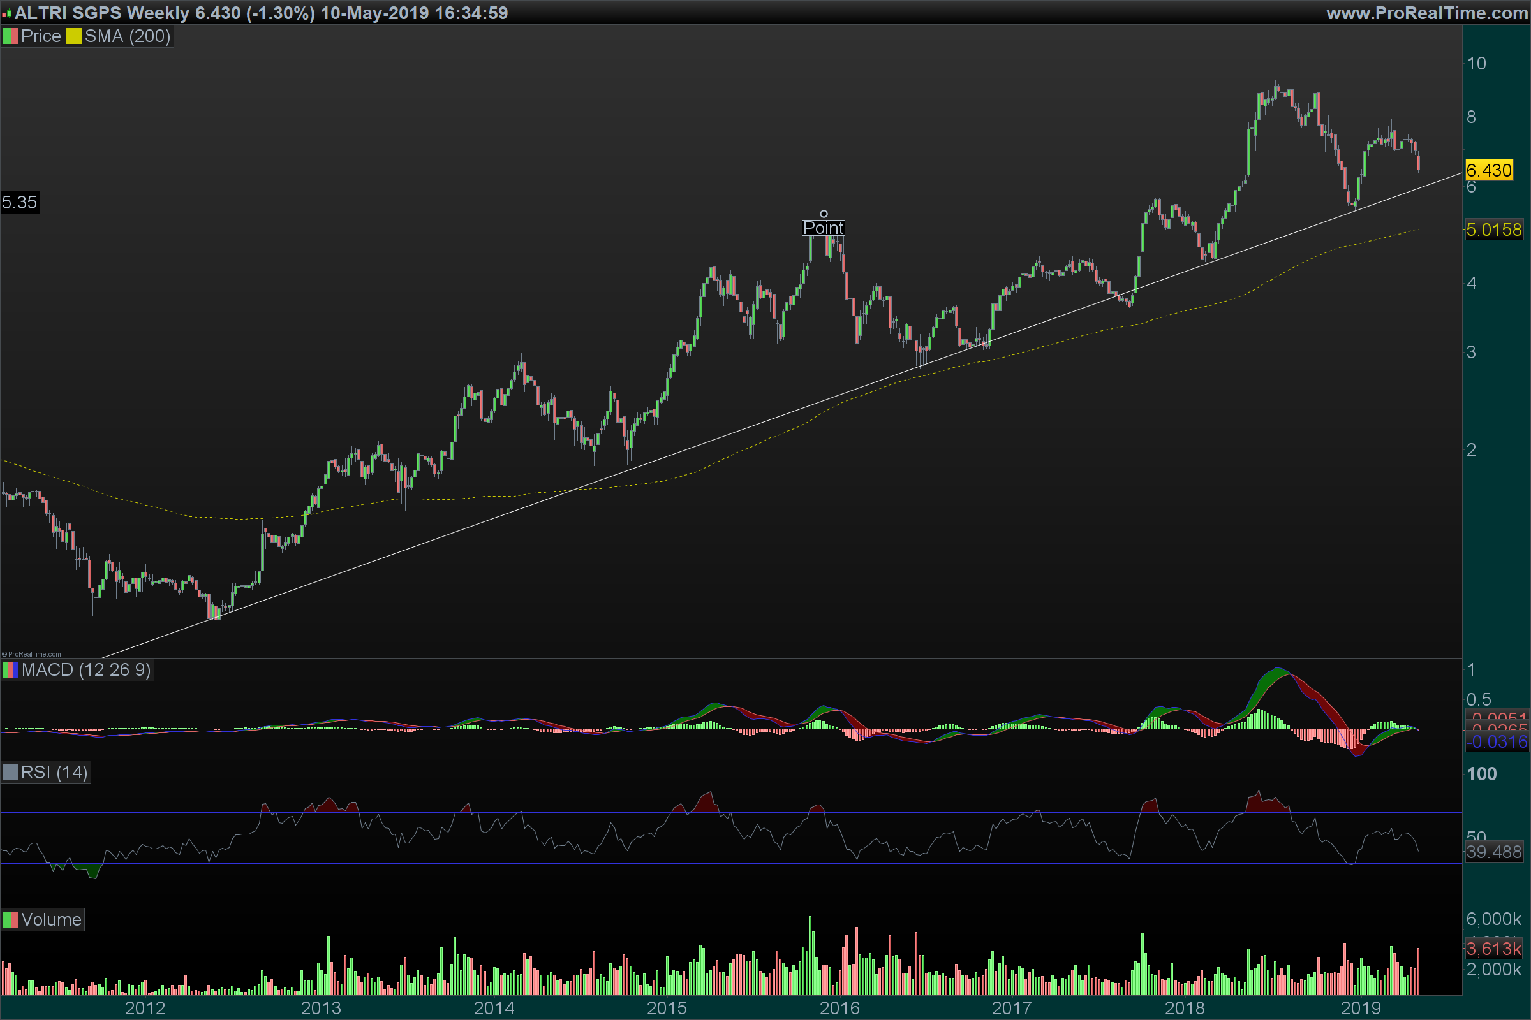This screenshot has width=1531, height=1020.
Task: Open the RSI (14) panel label
Action: (x=54, y=773)
